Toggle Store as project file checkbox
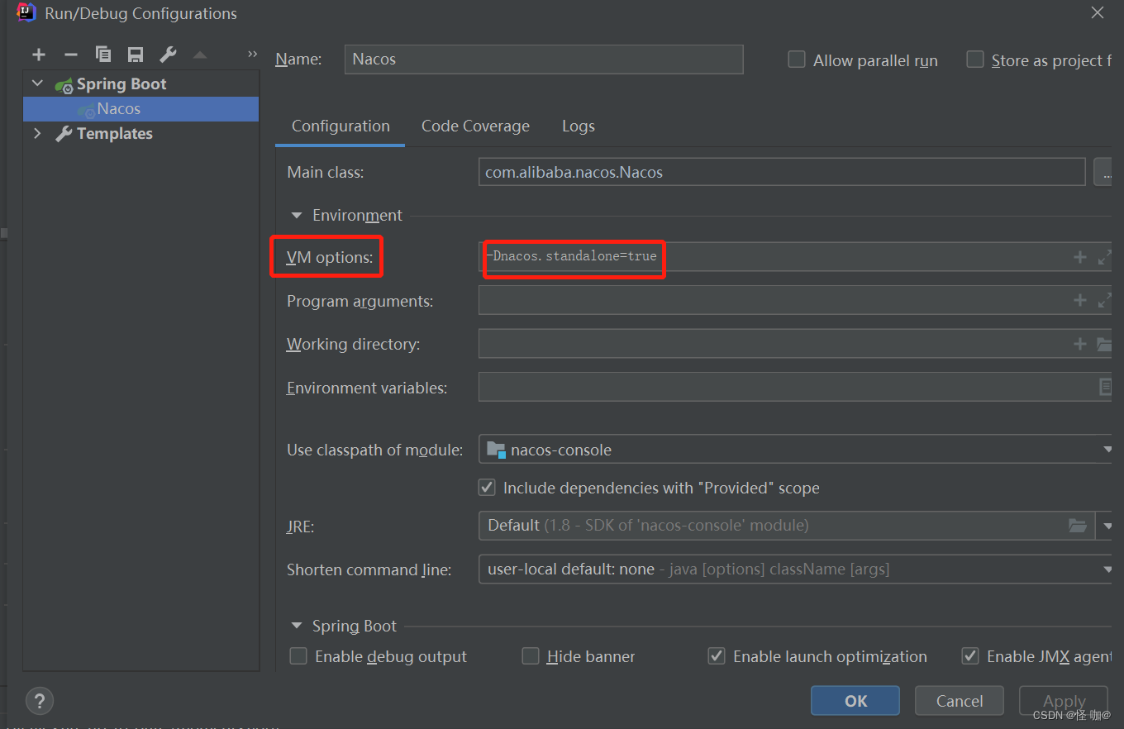Screen dimensions: 1124x729 pyautogui.click(x=975, y=60)
